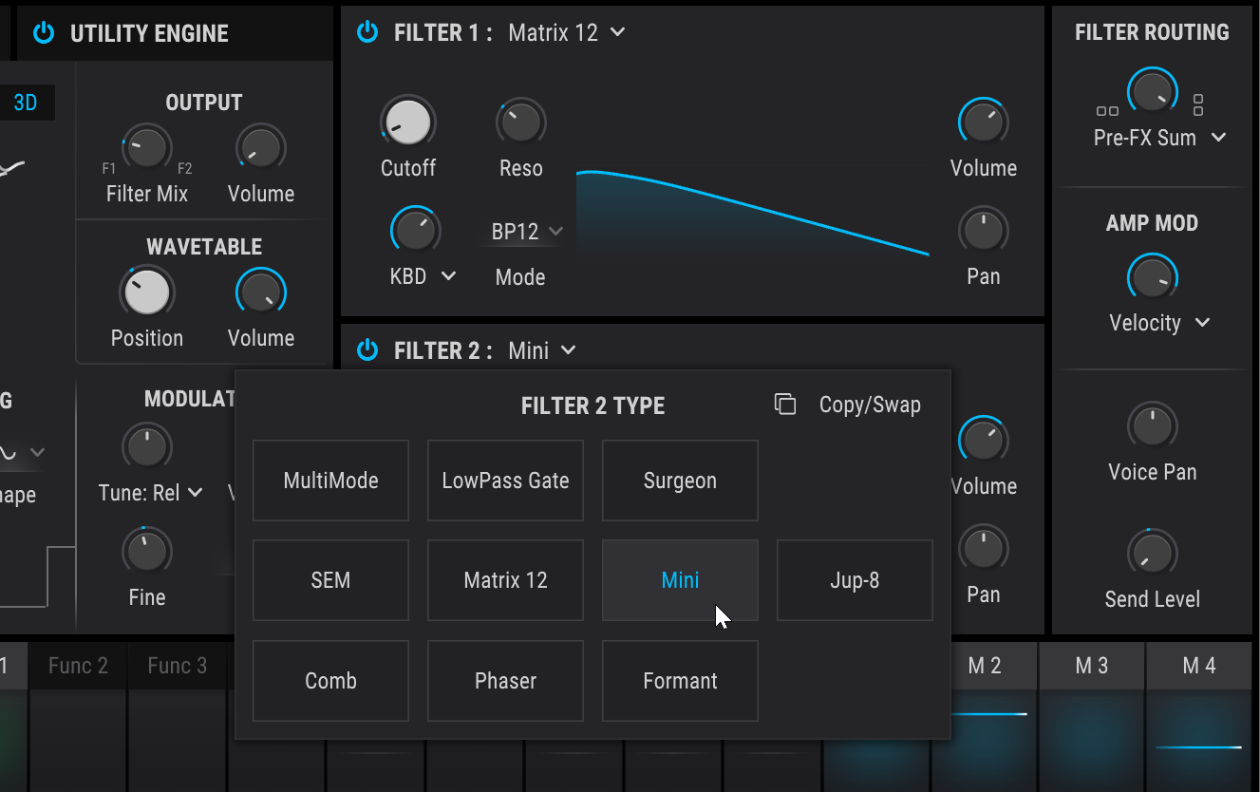
Task: Click the parallel routing icon right of knob
Action: click(1198, 104)
